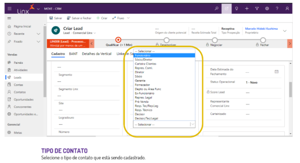The width and height of the screenshot is (300, 163).
Task: Switch to Detalhes da Vertical tab
Action: pos(97,54)
